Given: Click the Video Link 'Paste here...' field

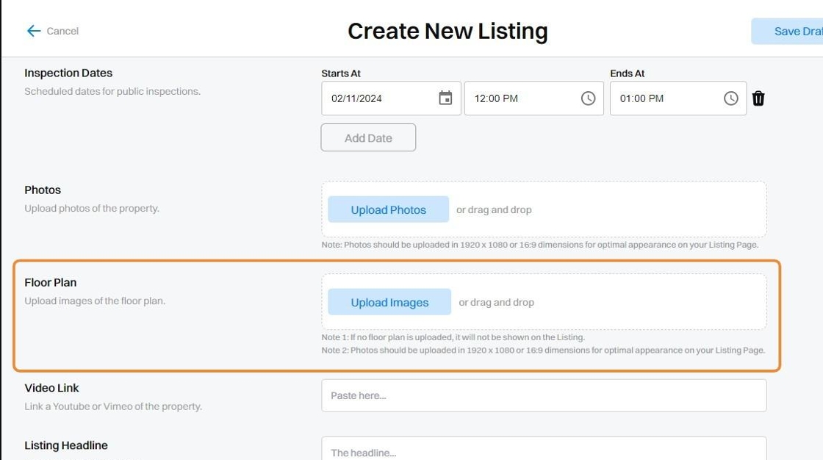Looking at the screenshot, I should click(x=544, y=395).
